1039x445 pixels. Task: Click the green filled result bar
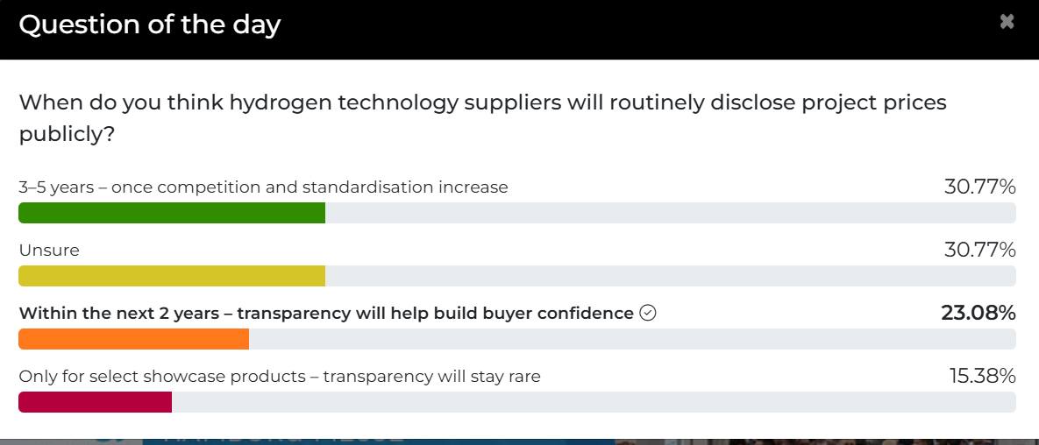(x=172, y=213)
